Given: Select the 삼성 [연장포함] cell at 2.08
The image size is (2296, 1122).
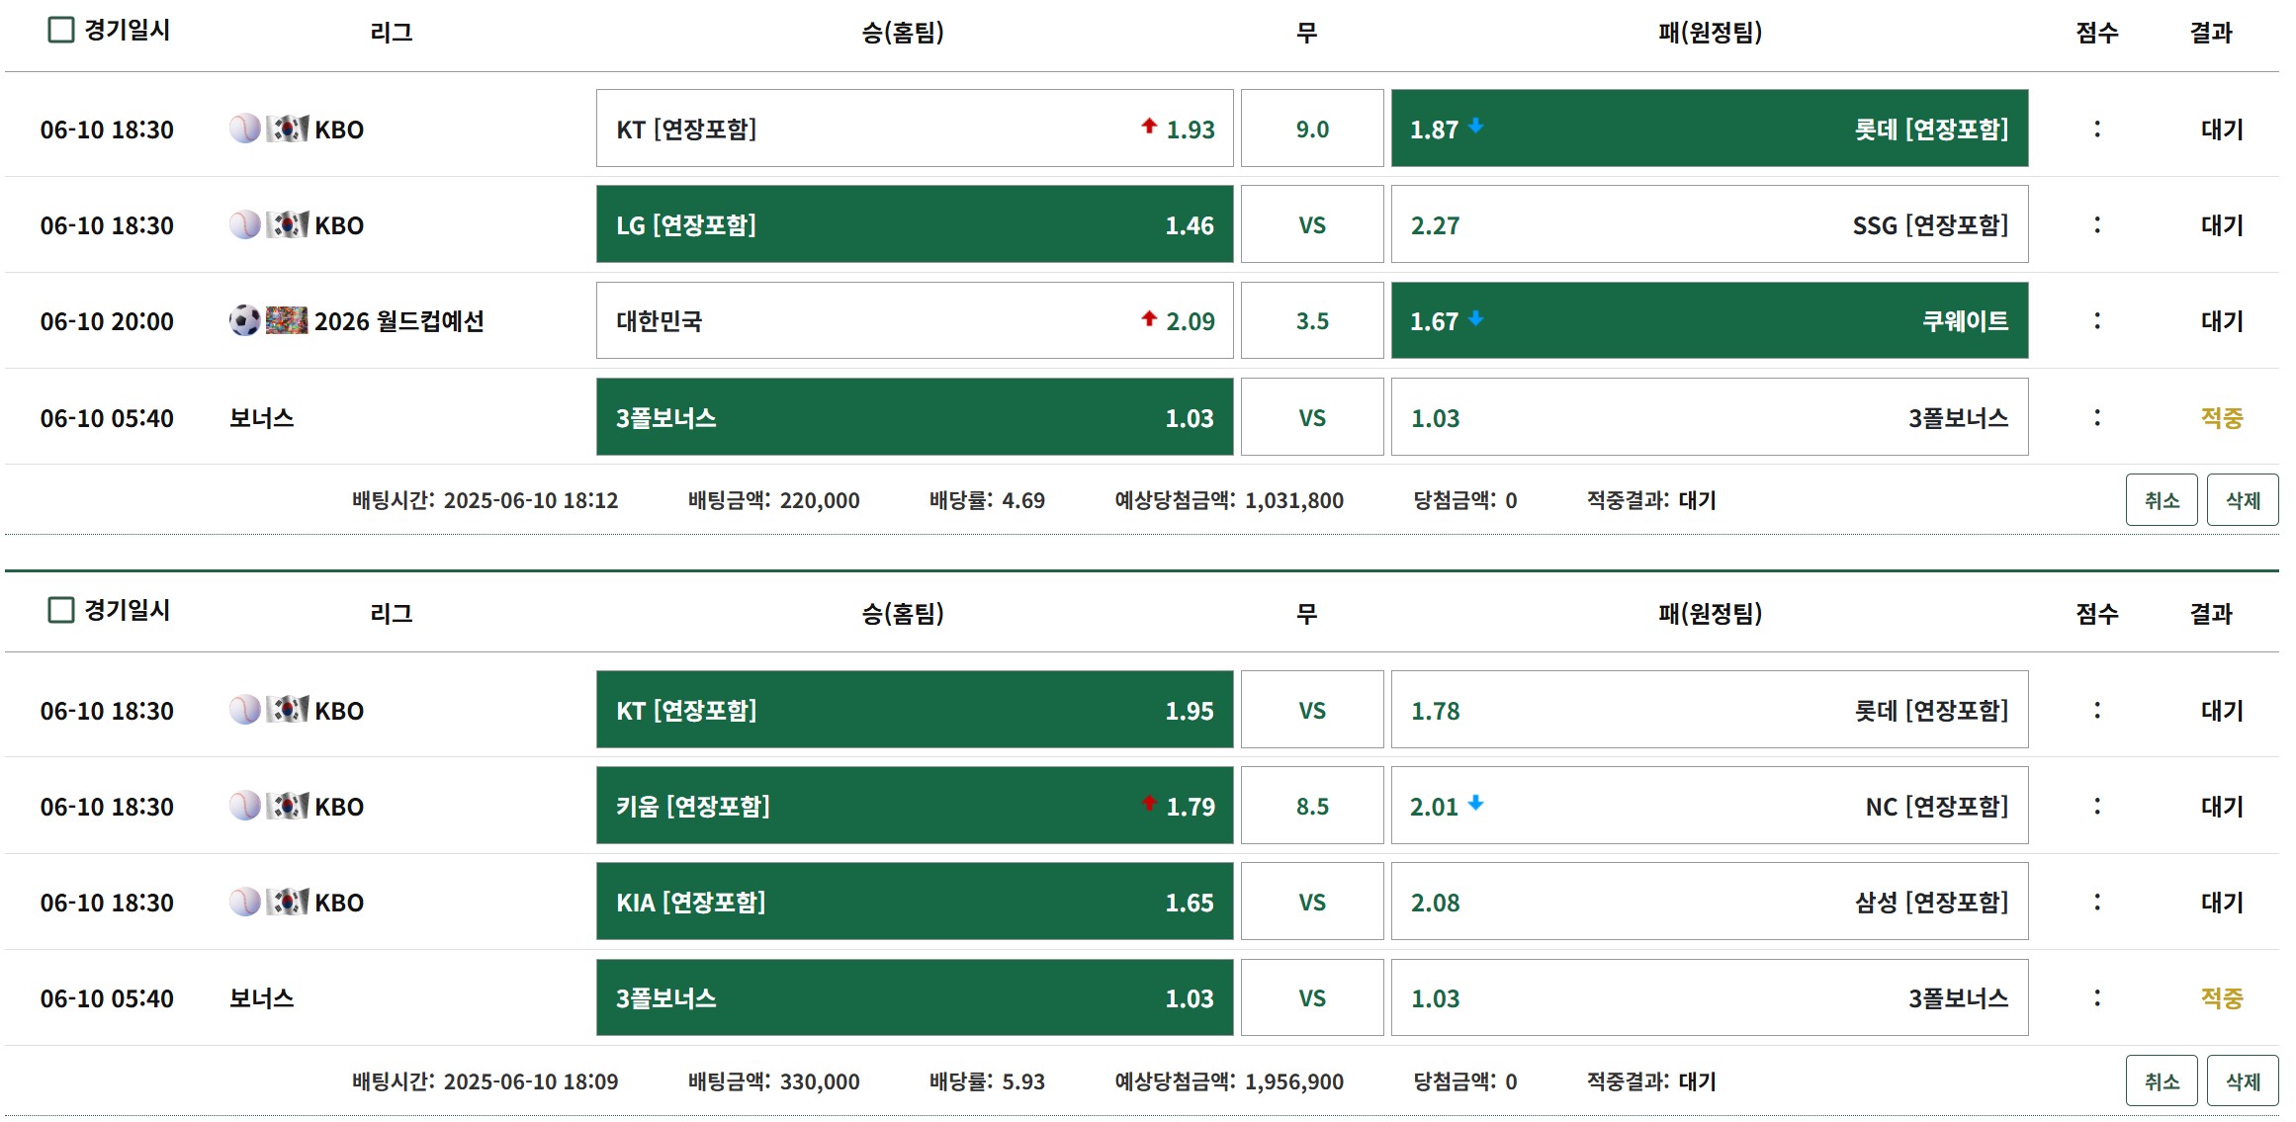Looking at the screenshot, I should point(1709,902).
